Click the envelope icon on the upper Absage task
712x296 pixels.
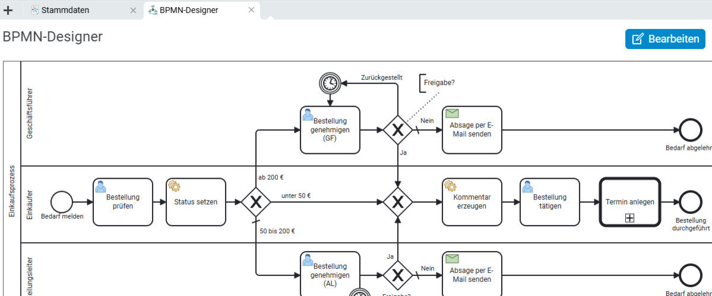452,113
